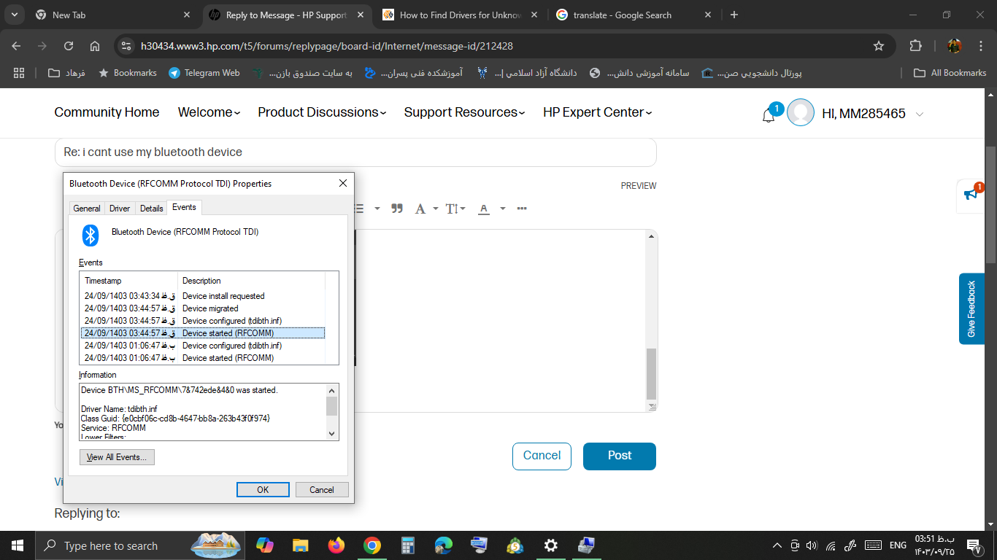Image resolution: width=997 pixels, height=560 pixels.
Task: Click the blue megaphone announcements icon
Action: [971, 195]
